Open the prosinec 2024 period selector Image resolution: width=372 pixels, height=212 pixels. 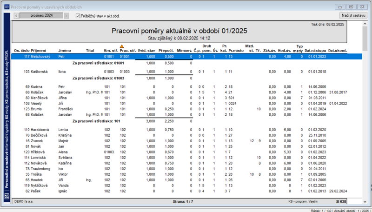(x=41, y=16)
